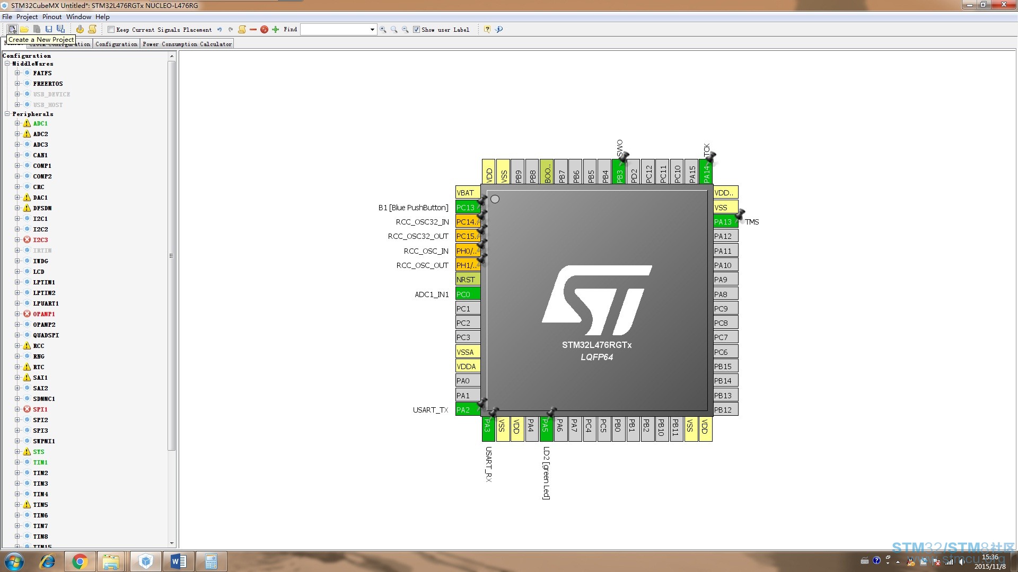The image size is (1018, 572).
Task: Switch to Power Consumption Calculator tab
Action: (187, 44)
